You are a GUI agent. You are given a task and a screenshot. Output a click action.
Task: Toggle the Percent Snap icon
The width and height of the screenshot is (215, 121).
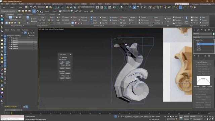click(x=158, y=7)
